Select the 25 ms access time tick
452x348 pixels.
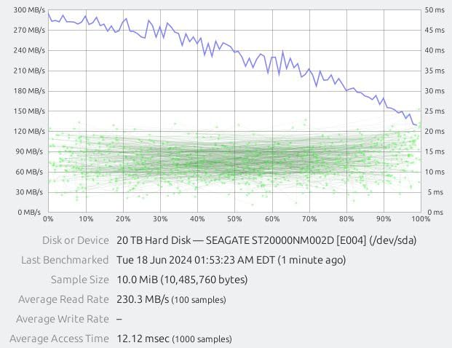[435, 111]
